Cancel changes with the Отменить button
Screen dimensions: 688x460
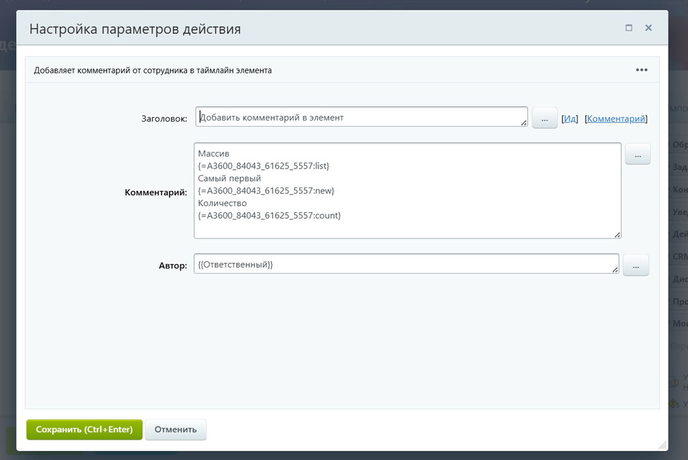point(176,429)
